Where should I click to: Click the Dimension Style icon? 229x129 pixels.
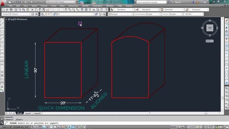[137, 10]
